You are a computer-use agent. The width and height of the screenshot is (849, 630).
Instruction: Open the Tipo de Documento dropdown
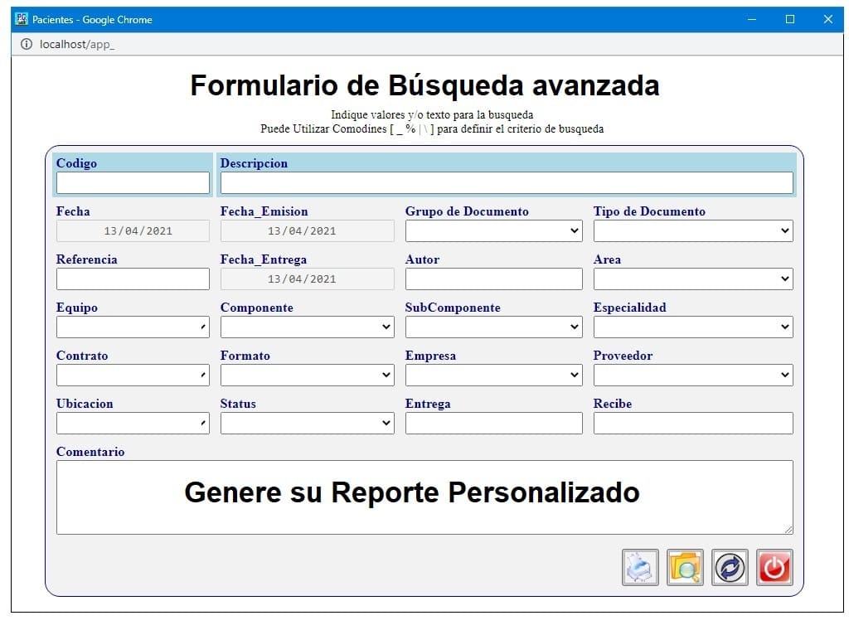(x=693, y=231)
